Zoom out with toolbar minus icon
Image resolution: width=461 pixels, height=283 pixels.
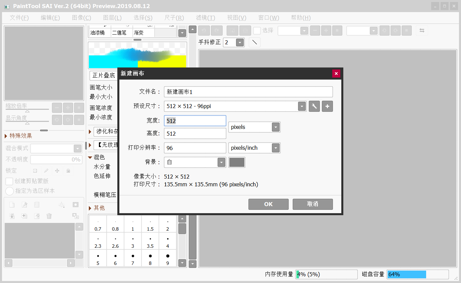(315, 31)
